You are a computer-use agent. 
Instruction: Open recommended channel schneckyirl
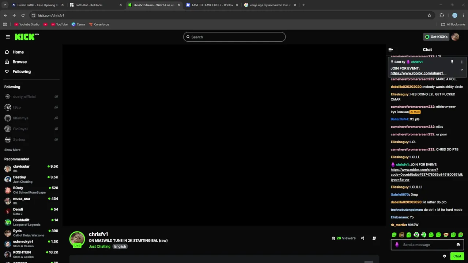point(31,244)
